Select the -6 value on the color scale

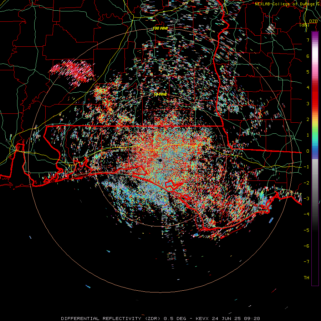[306, 246]
